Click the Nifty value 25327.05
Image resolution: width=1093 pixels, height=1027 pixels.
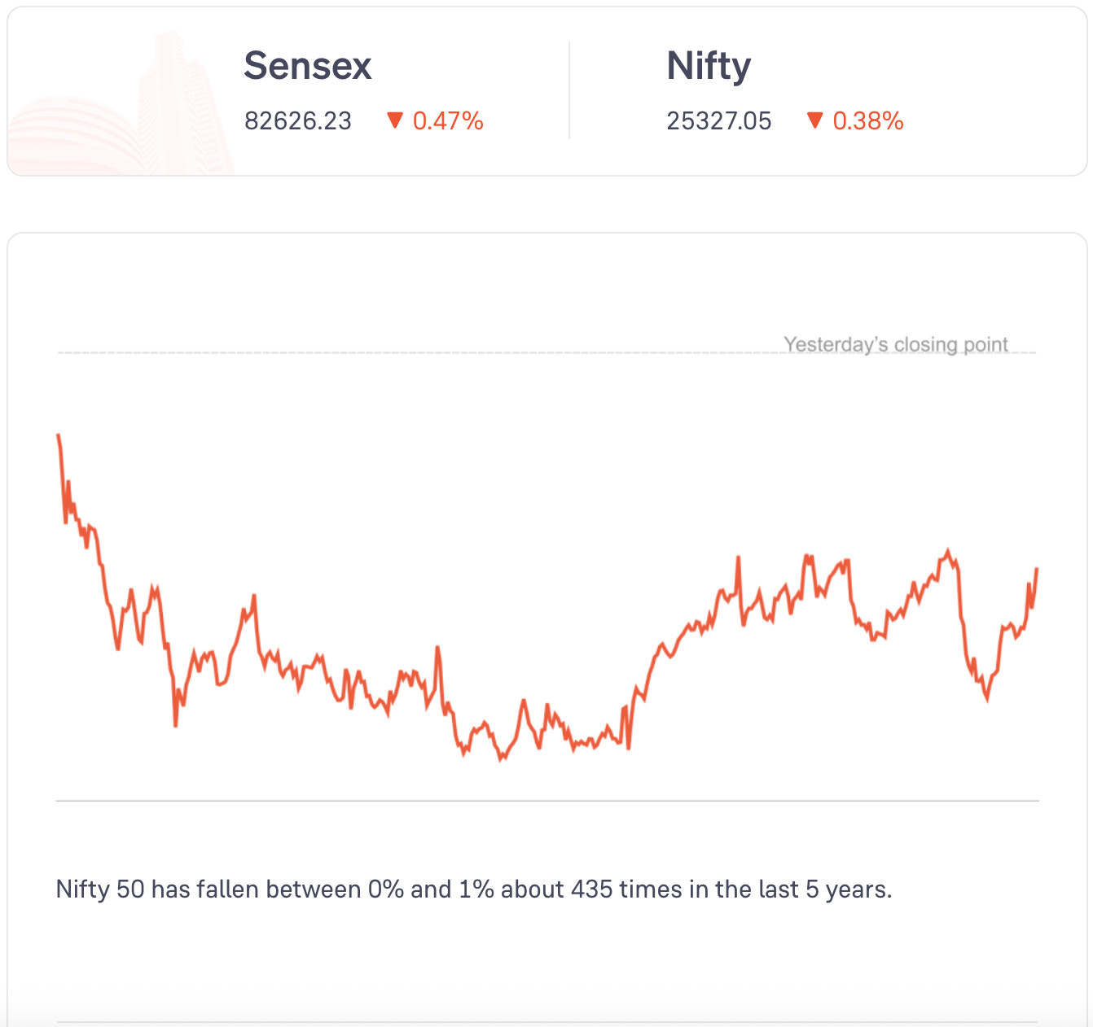[718, 121]
